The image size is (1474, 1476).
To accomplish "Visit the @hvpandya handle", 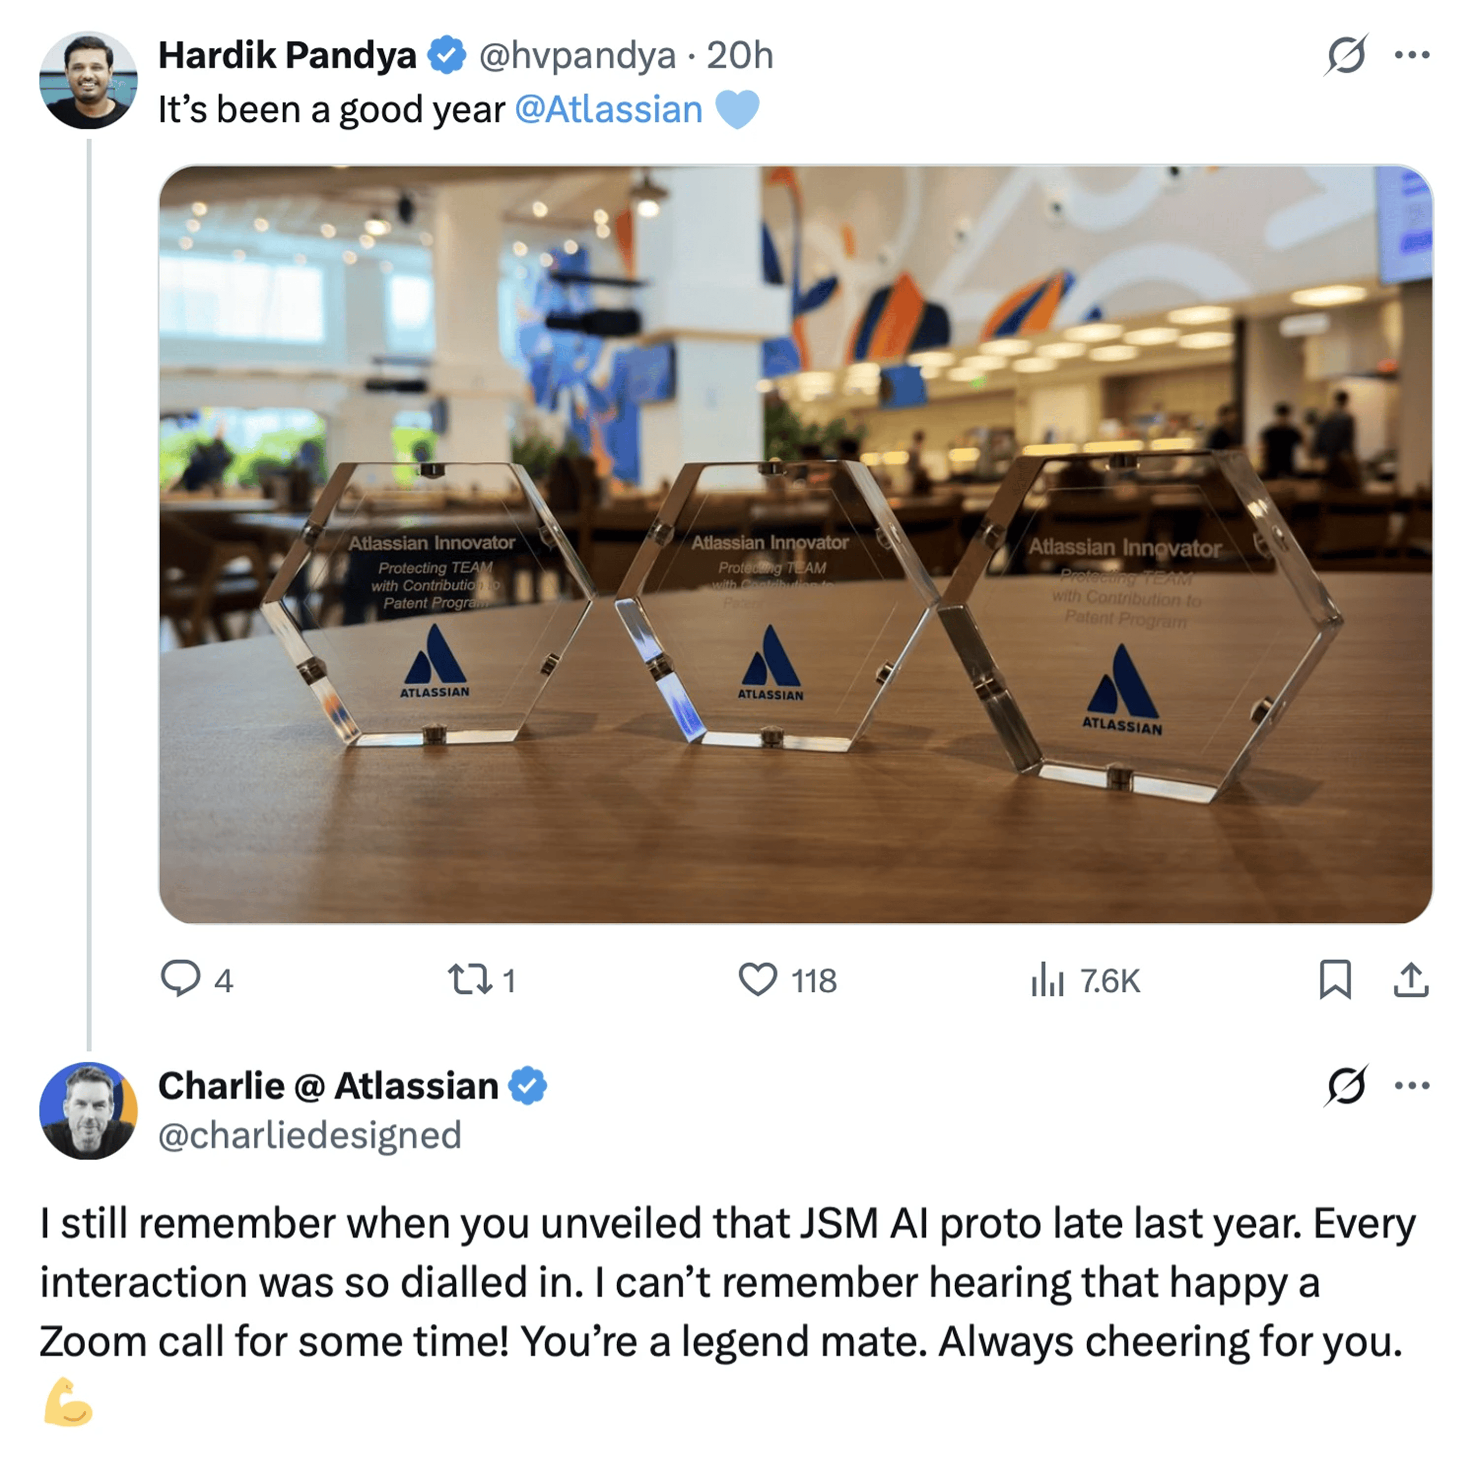I will click(577, 55).
